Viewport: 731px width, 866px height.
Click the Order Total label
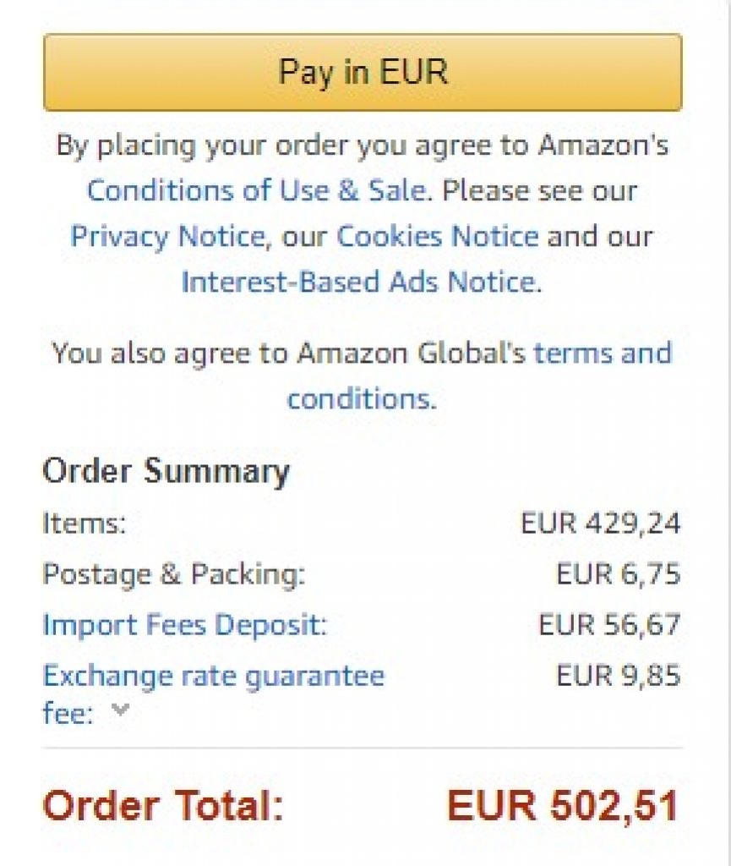tap(163, 806)
